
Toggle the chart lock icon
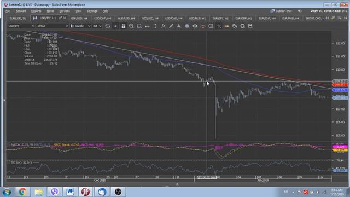pyautogui.click(x=123, y=26)
